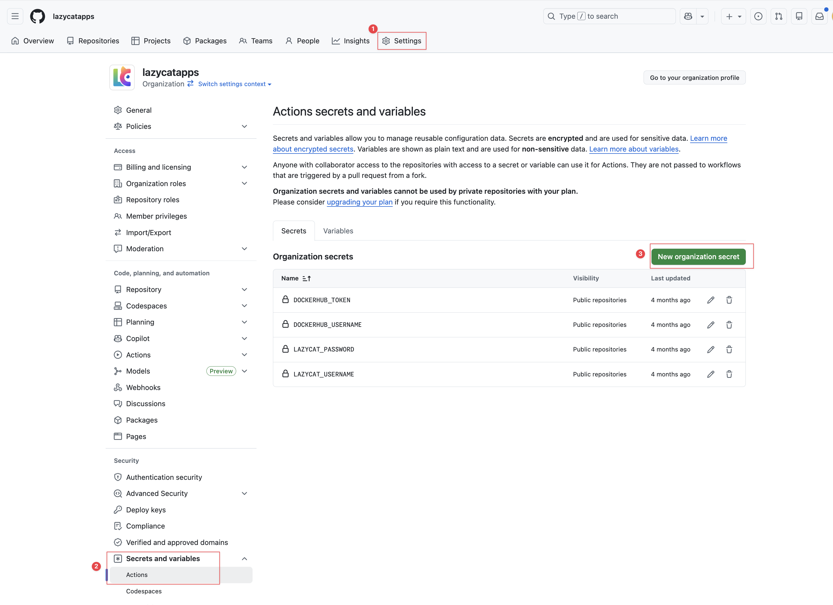This screenshot has width=833, height=605.
Task: Expand Billing and licensing chevron
Action: (244, 167)
